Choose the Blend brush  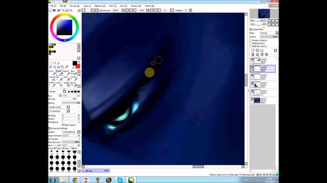pos(66,79)
